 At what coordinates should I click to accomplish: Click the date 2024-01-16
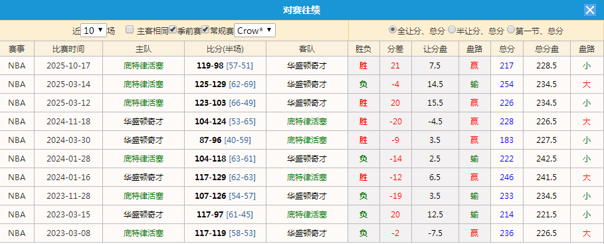click(68, 178)
